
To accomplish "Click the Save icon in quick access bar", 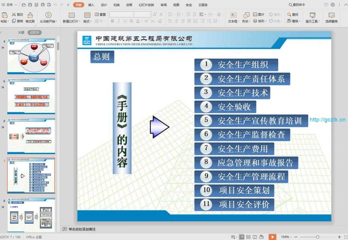I will [x=30, y=5].
